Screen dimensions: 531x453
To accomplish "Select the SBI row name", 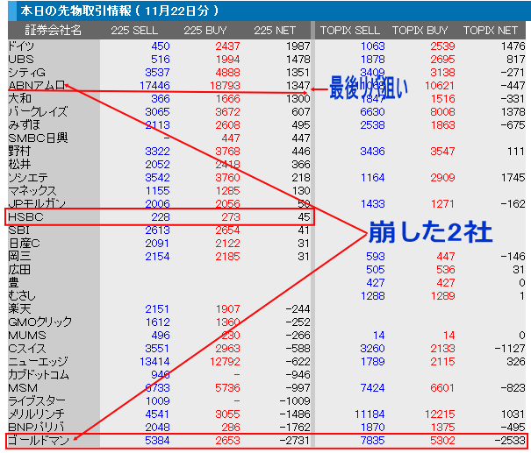I will (x=19, y=230).
